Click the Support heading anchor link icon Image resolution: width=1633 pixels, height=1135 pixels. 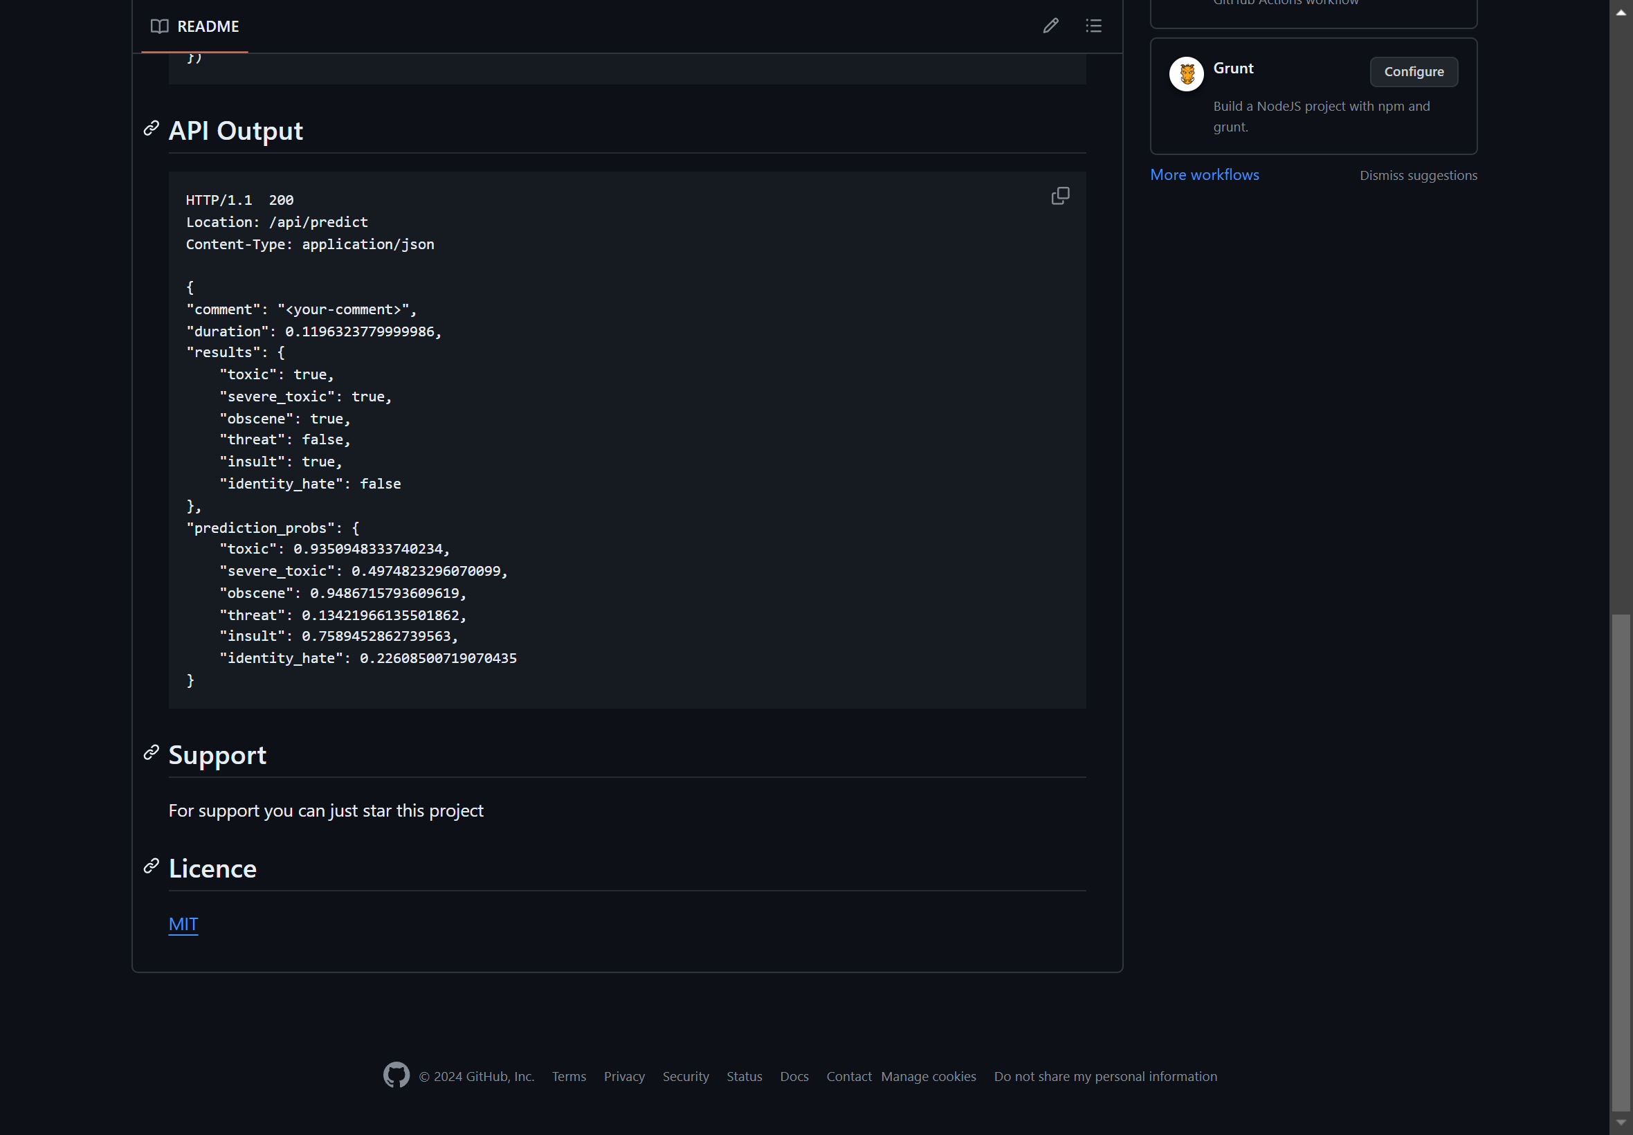coord(151,752)
